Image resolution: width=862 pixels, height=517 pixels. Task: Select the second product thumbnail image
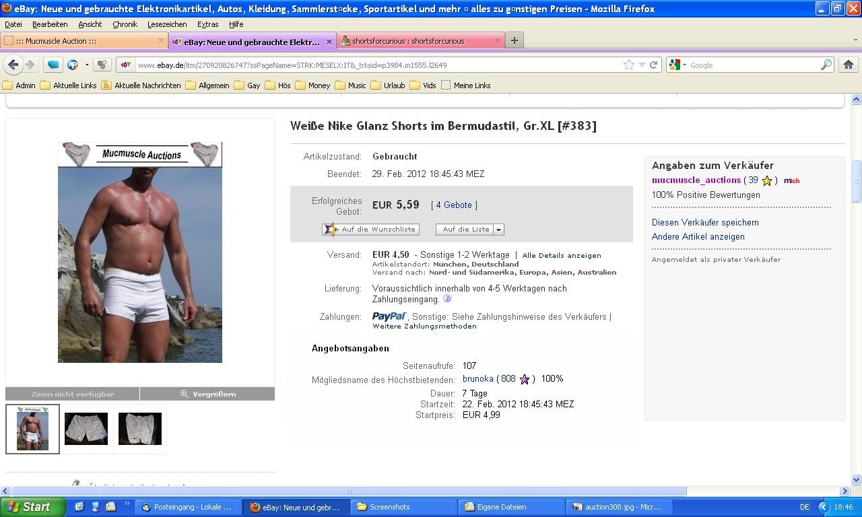(x=86, y=429)
